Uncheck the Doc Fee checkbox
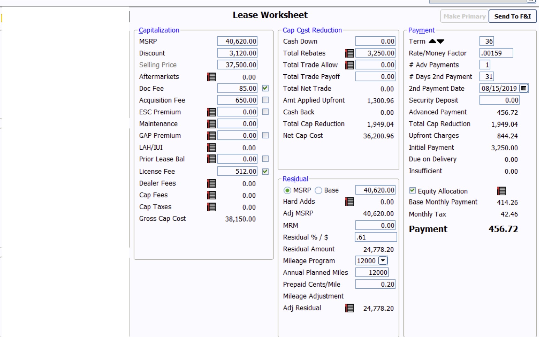 (265, 88)
